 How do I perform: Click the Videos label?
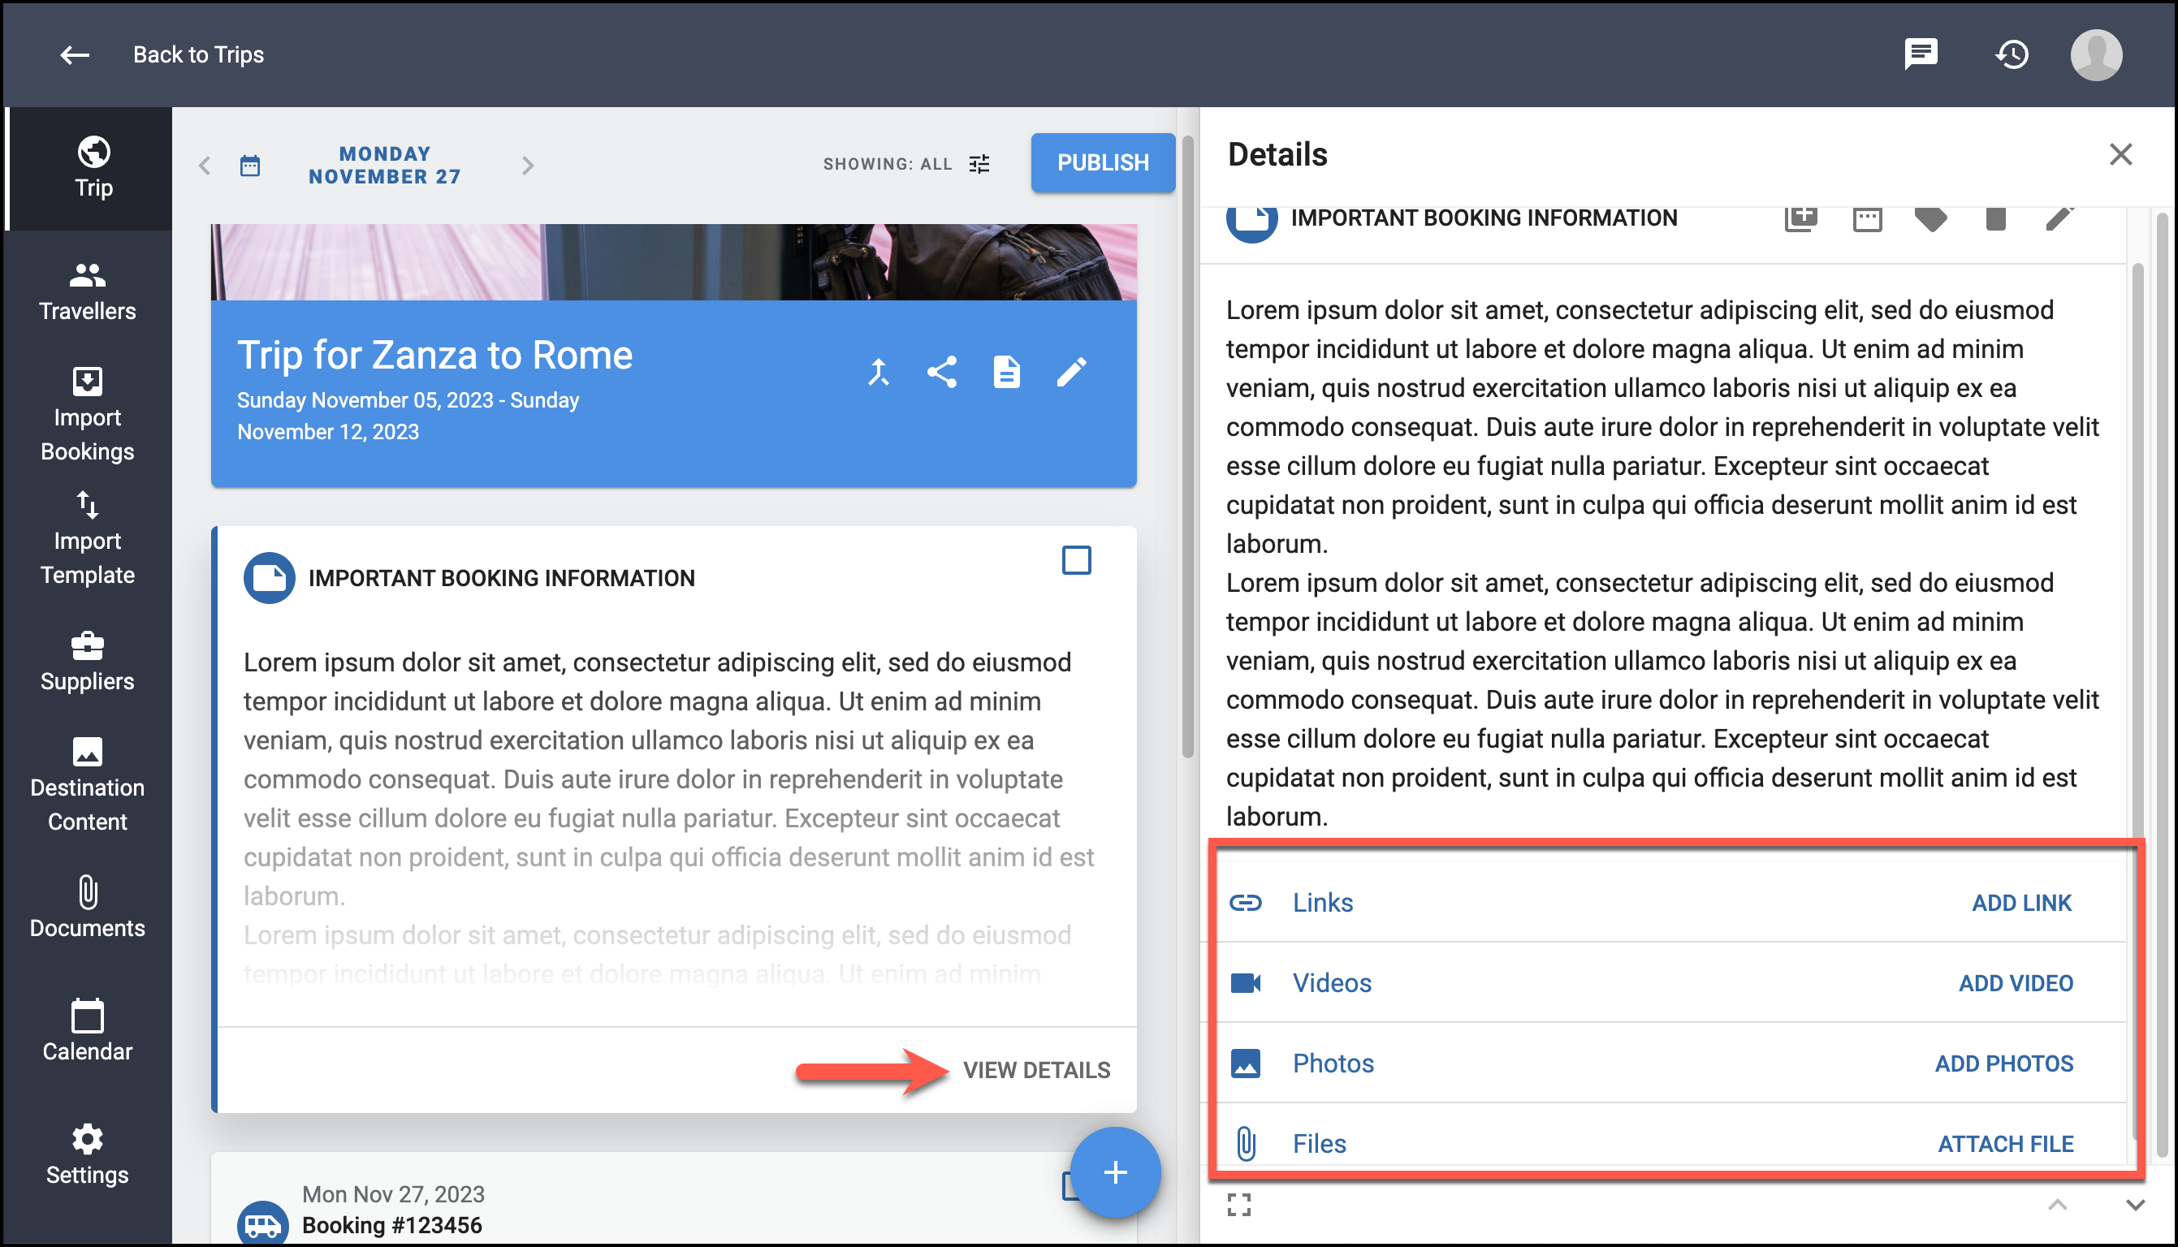coord(1332,983)
